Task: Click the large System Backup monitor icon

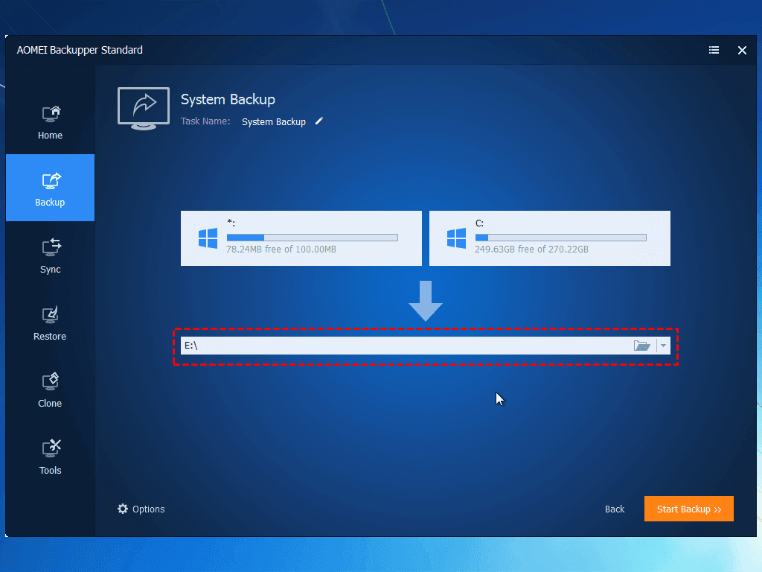Action: (144, 109)
